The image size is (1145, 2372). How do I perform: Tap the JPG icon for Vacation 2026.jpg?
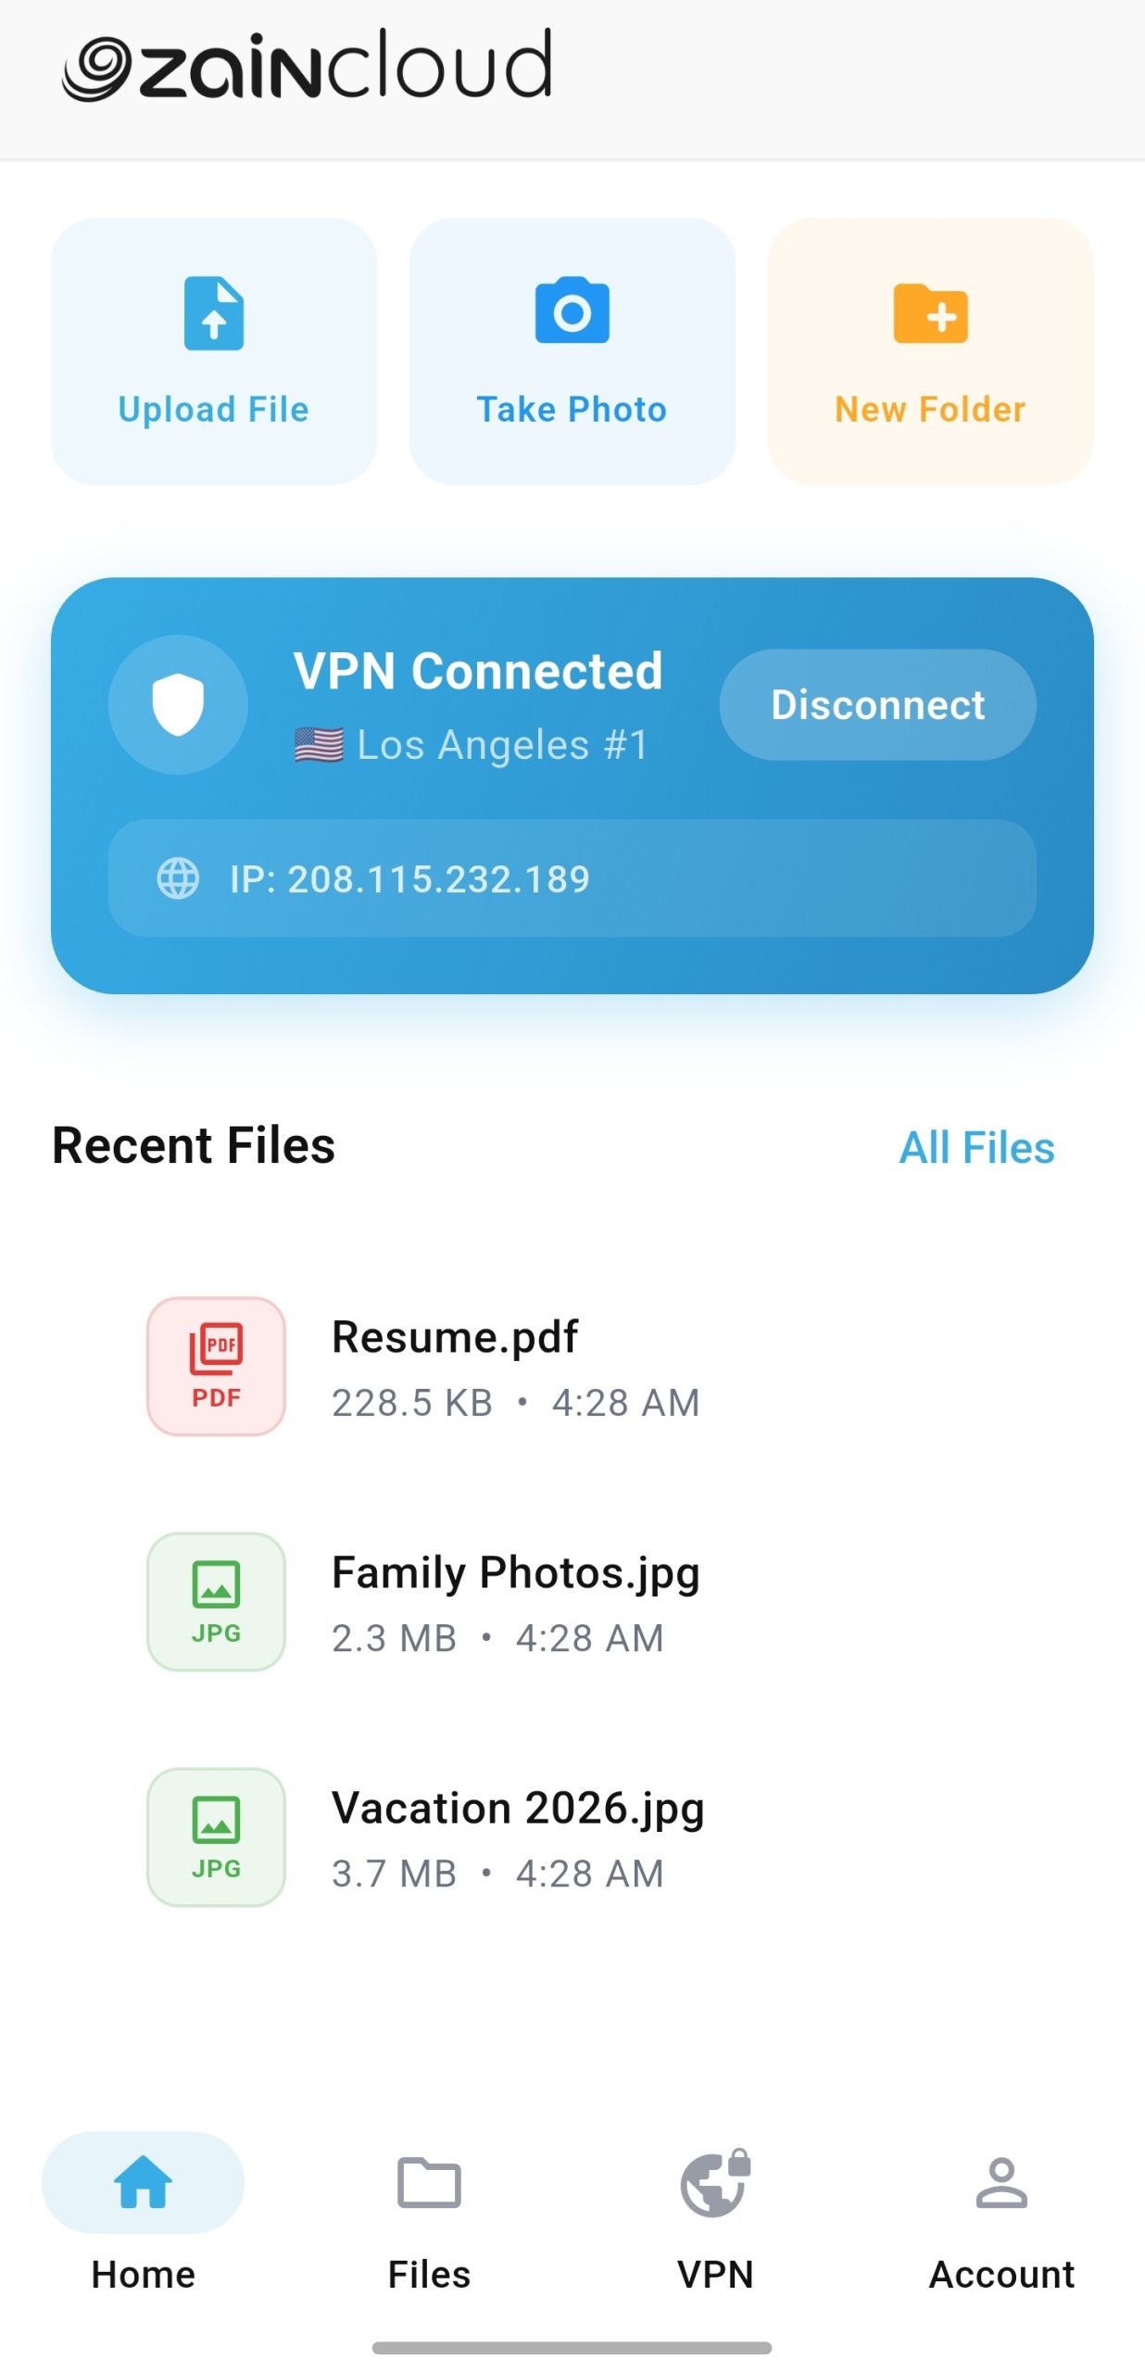[216, 1836]
